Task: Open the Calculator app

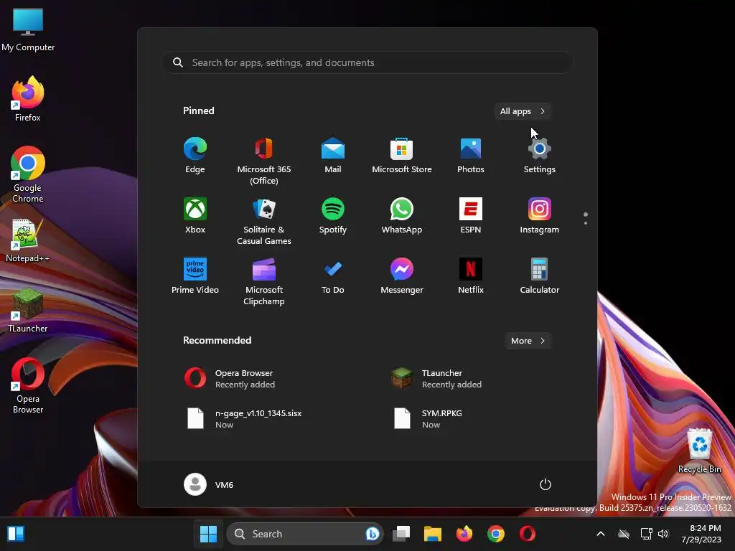Action: point(540,276)
